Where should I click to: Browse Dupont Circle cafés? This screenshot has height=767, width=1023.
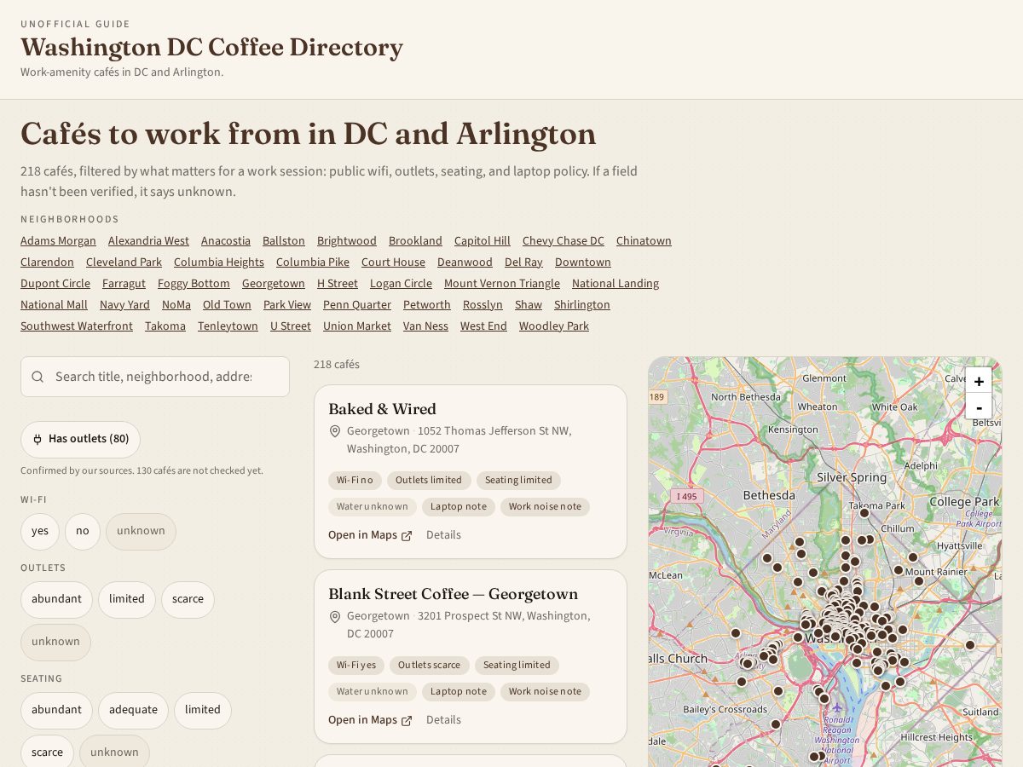pos(55,284)
